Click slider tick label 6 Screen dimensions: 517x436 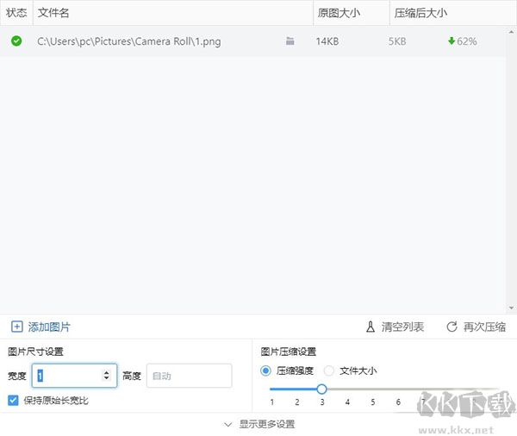pos(398,402)
